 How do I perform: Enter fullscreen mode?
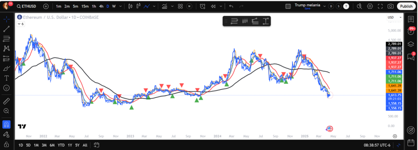tap(381, 6)
